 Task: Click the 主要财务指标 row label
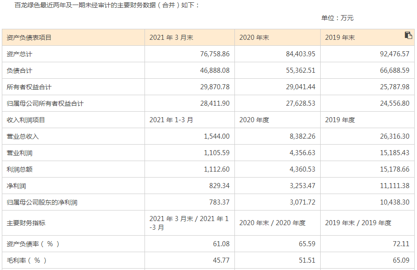click(x=26, y=223)
